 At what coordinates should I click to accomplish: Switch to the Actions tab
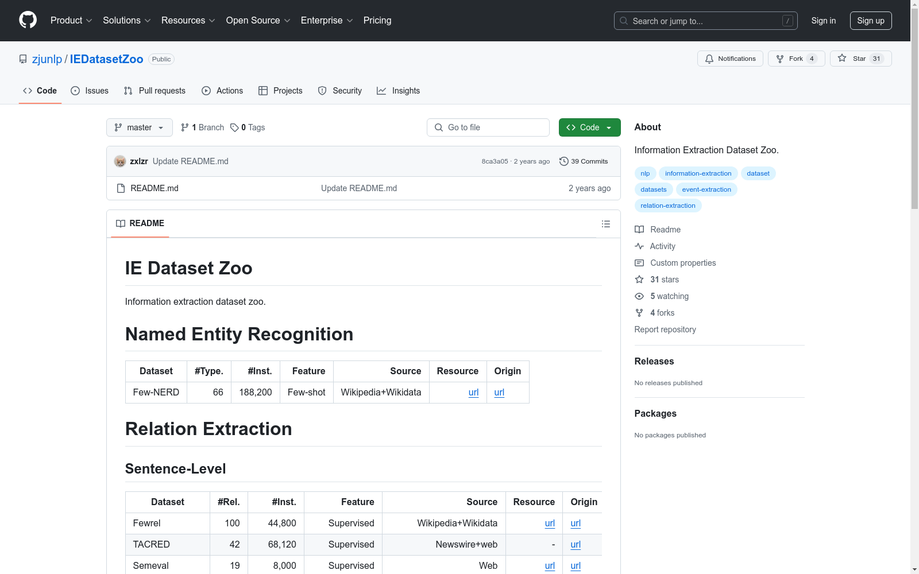(222, 91)
